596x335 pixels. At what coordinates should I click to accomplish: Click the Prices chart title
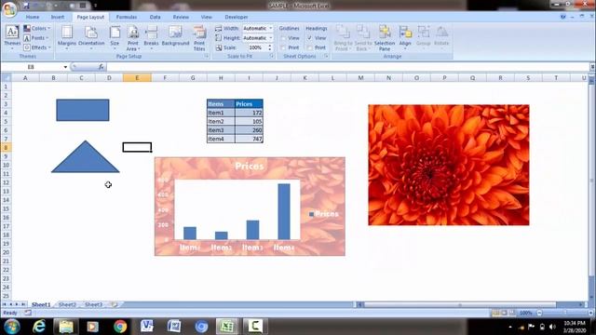pos(250,166)
